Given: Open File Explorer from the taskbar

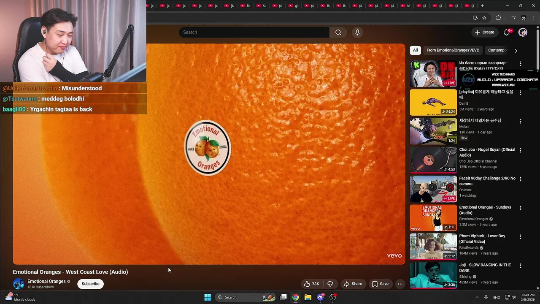Looking at the screenshot, I should [x=308, y=297].
